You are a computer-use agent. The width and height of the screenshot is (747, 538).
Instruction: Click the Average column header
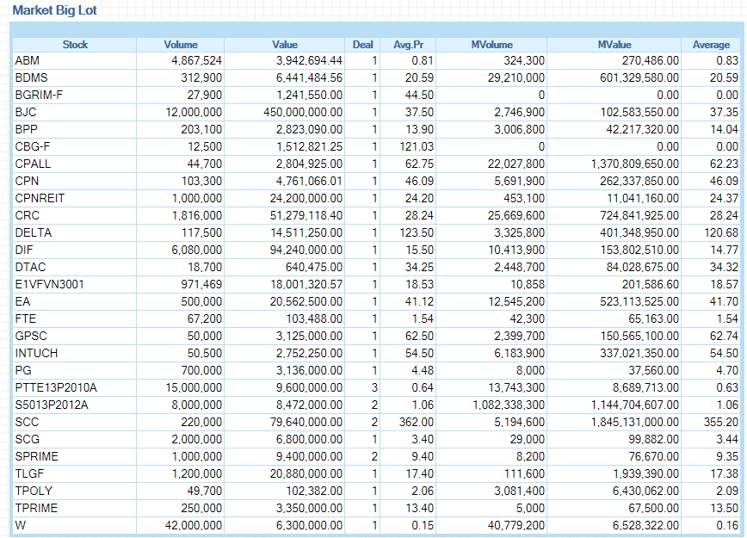coord(711,45)
